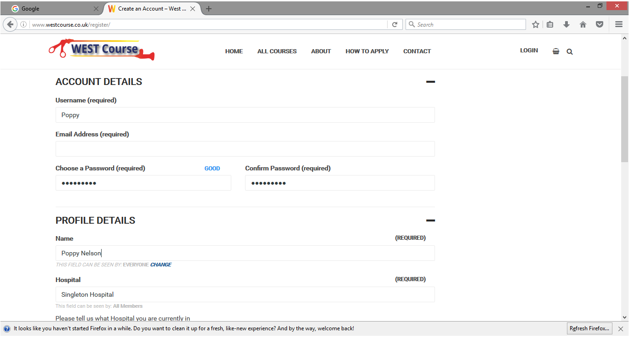The width and height of the screenshot is (629, 339).
Task: Click the Change visibility link under Name
Action: point(161,265)
